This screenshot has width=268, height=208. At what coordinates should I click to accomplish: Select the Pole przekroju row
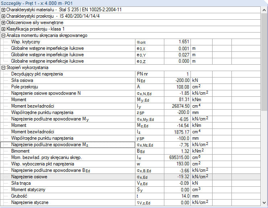131,87
